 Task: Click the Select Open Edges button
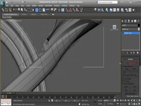[130, 93]
